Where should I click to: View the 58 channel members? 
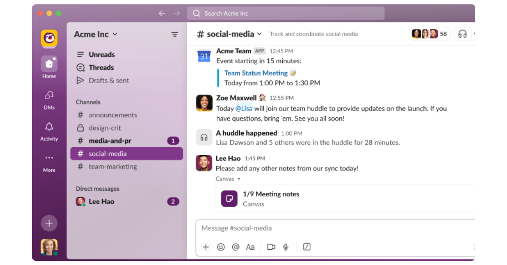[x=430, y=34]
